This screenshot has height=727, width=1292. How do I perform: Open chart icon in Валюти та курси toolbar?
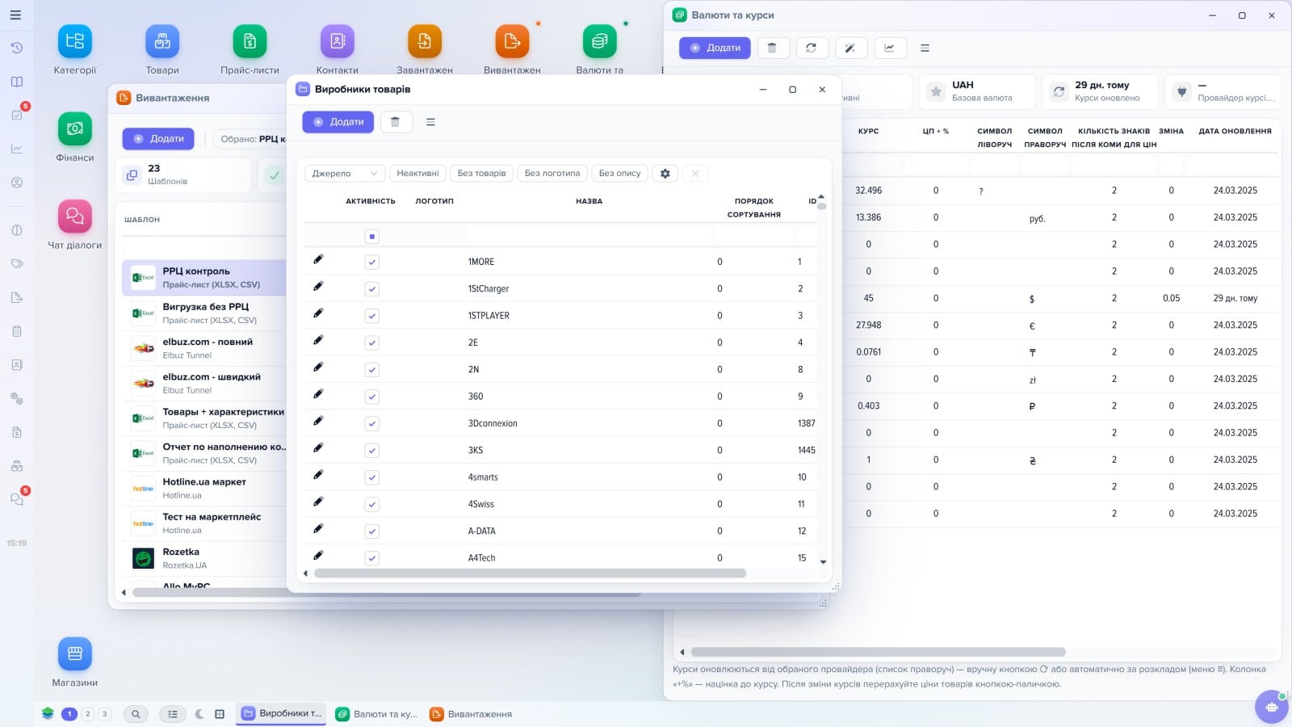click(x=890, y=48)
